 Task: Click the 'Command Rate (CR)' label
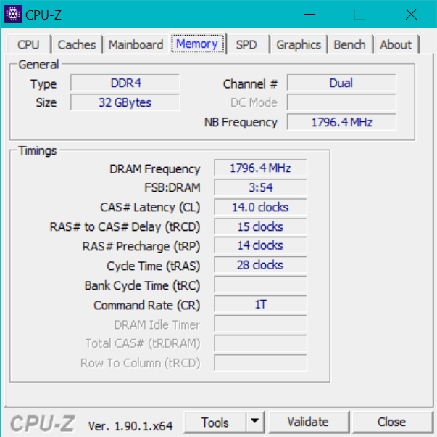[147, 305]
